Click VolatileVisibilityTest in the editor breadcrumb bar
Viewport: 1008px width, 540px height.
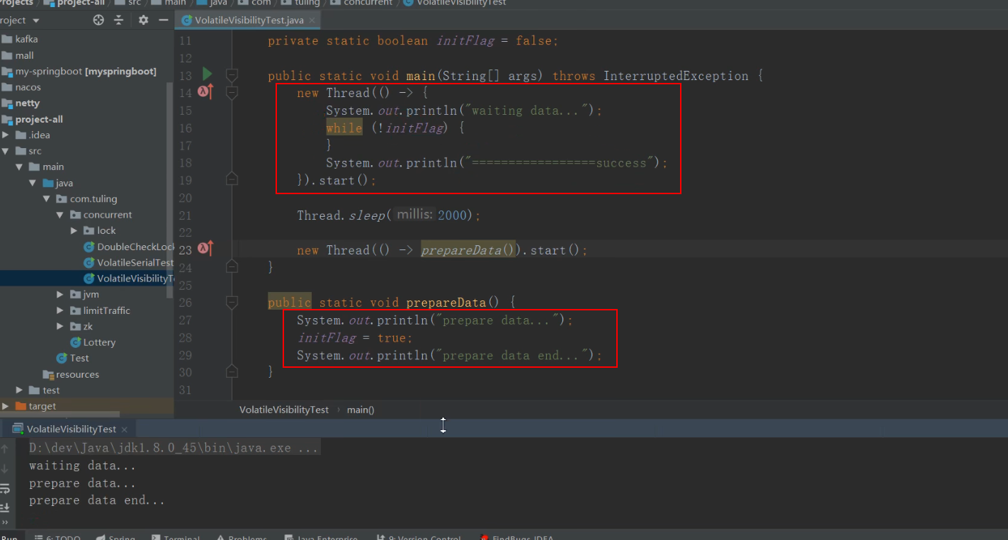pos(284,410)
